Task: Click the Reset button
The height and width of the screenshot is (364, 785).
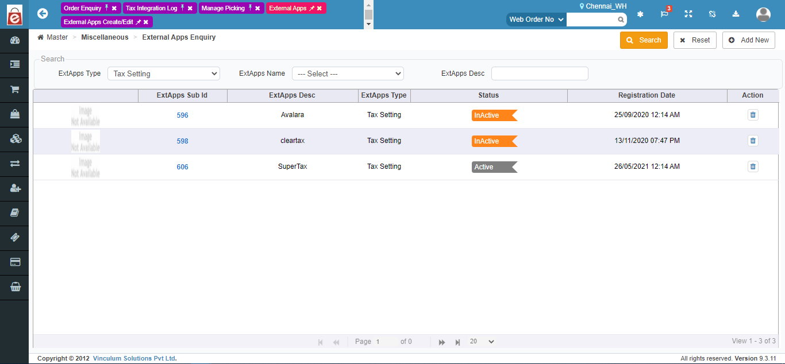Action: pos(695,40)
